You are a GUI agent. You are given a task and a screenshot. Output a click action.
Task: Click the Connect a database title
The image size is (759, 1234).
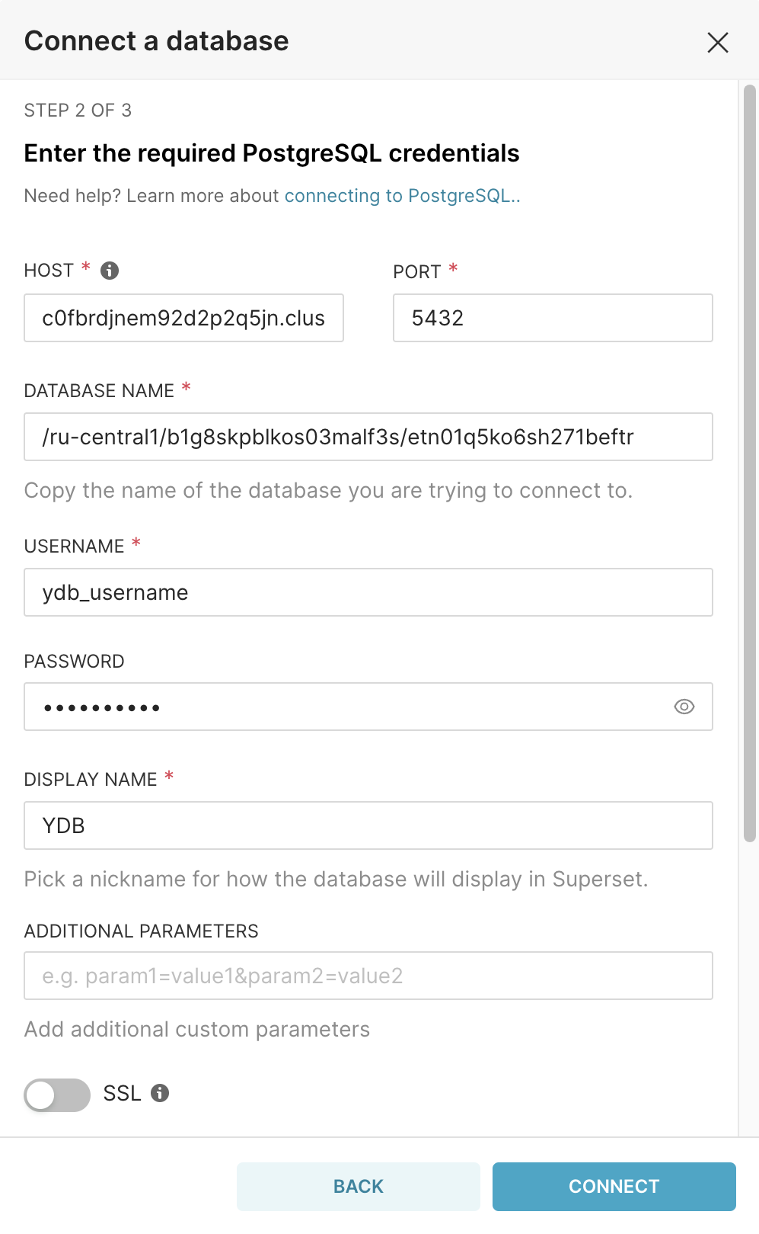point(156,41)
